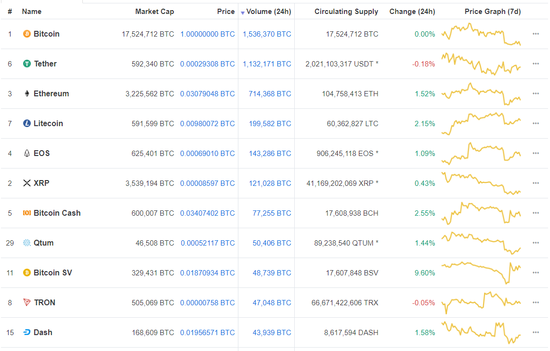The height and width of the screenshot is (351, 550).
Task: Click the Litecoin logo icon
Action: (27, 123)
